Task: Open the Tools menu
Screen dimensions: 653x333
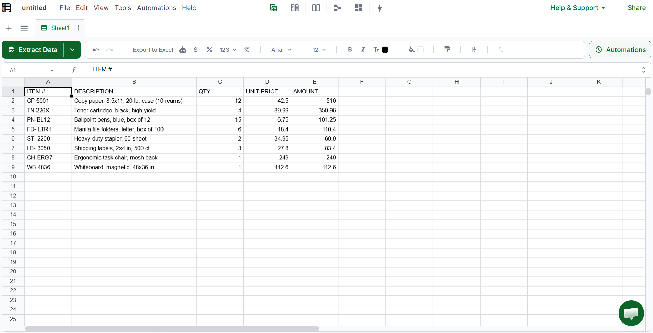Action: (123, 8)
